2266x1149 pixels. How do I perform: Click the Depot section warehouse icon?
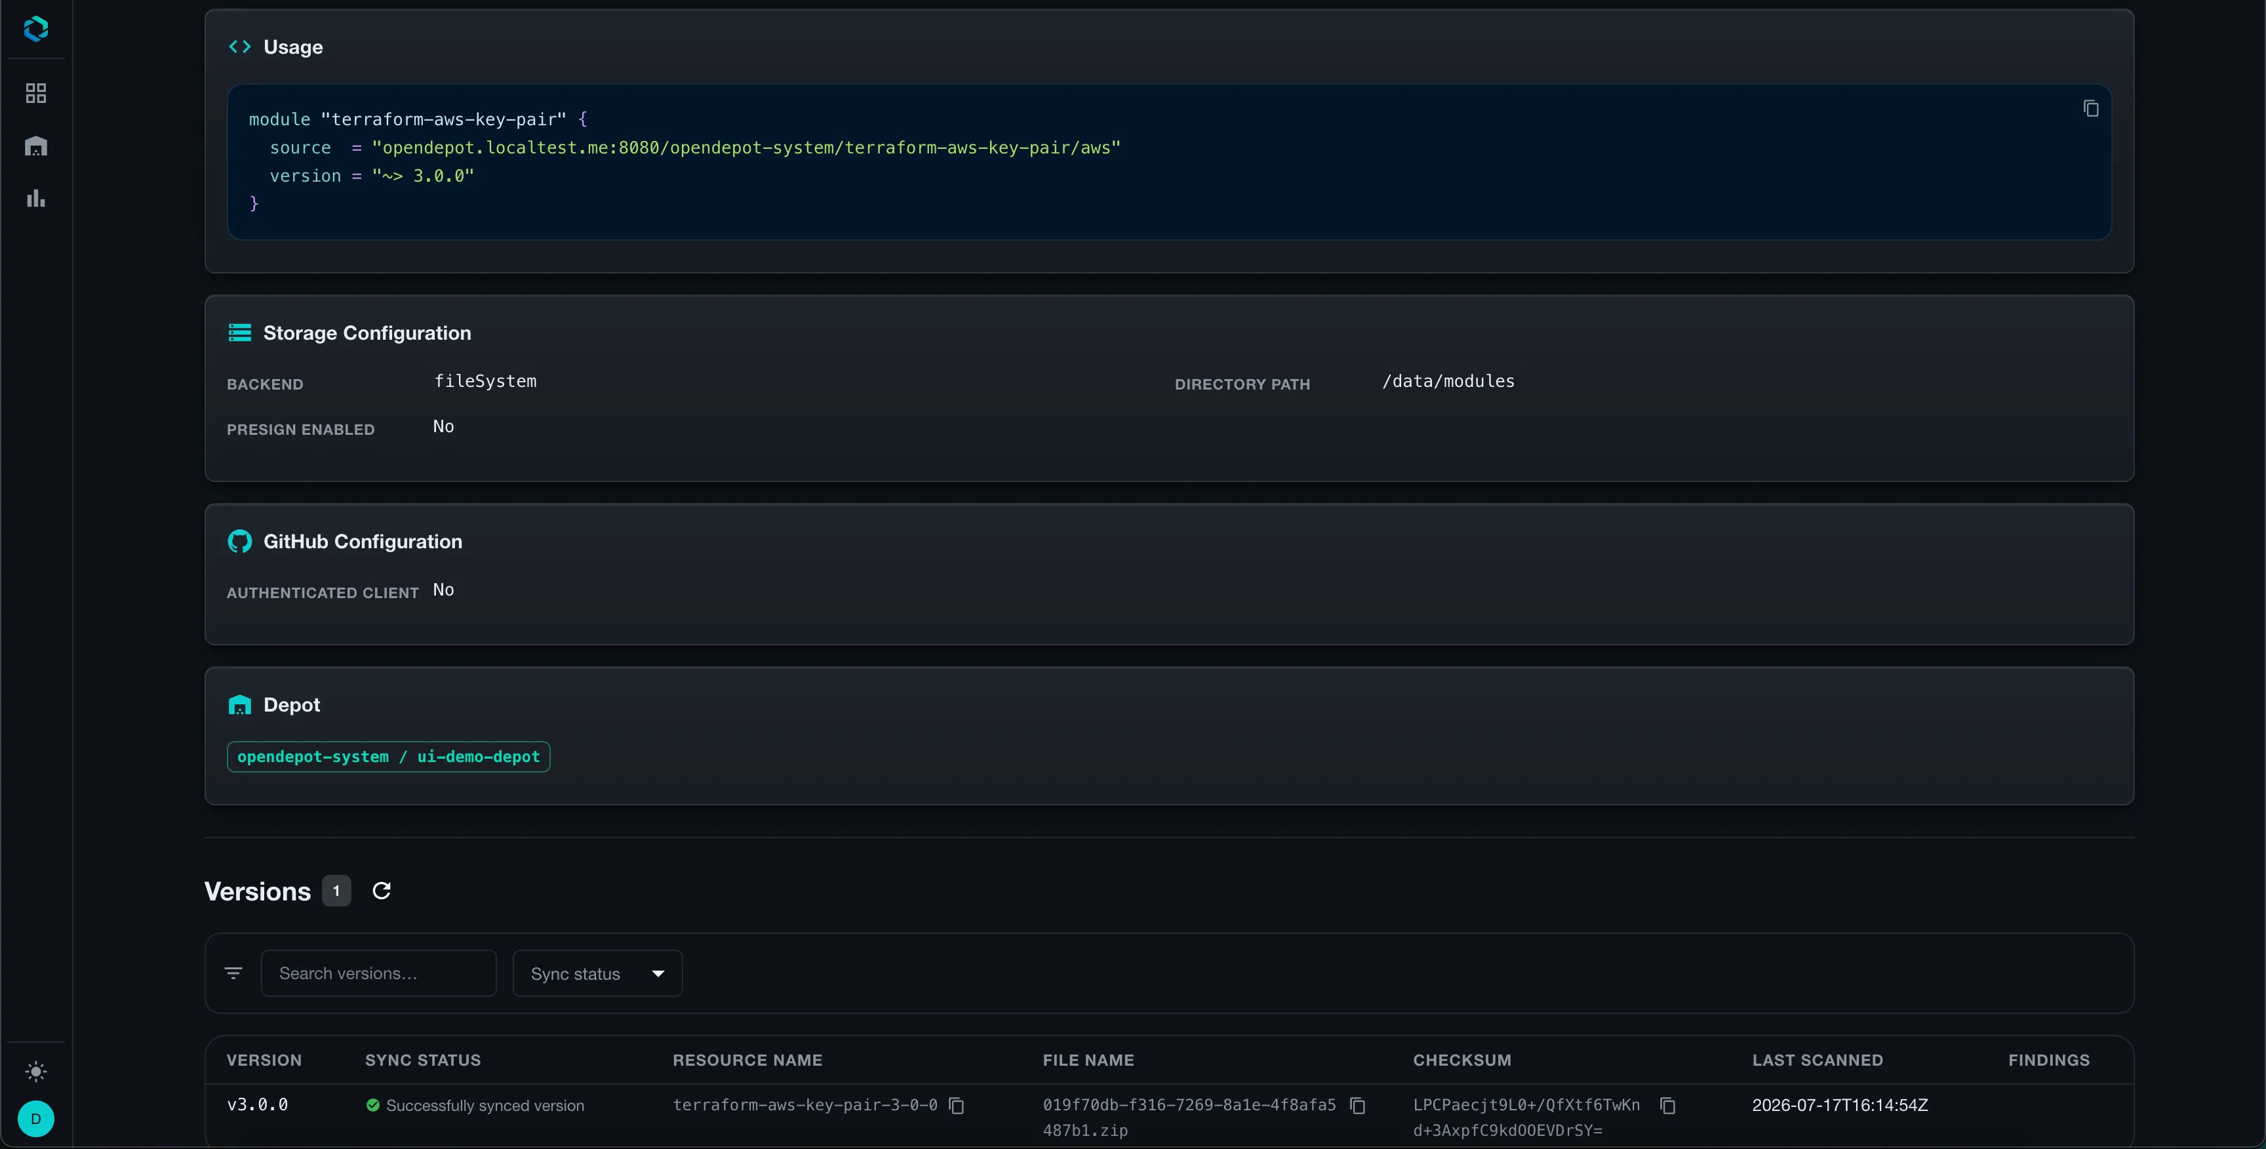coord(239,705)
